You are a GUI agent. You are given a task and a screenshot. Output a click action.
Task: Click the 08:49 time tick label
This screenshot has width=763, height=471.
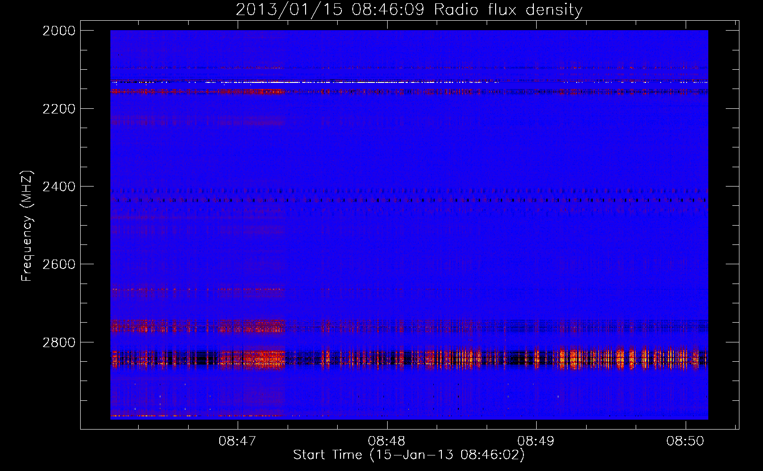point(536,441)
